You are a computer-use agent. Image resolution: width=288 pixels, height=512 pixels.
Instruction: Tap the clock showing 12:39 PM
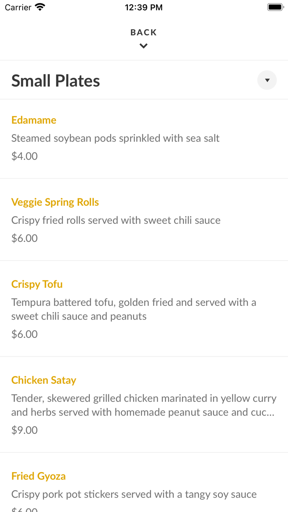(144, 7)
